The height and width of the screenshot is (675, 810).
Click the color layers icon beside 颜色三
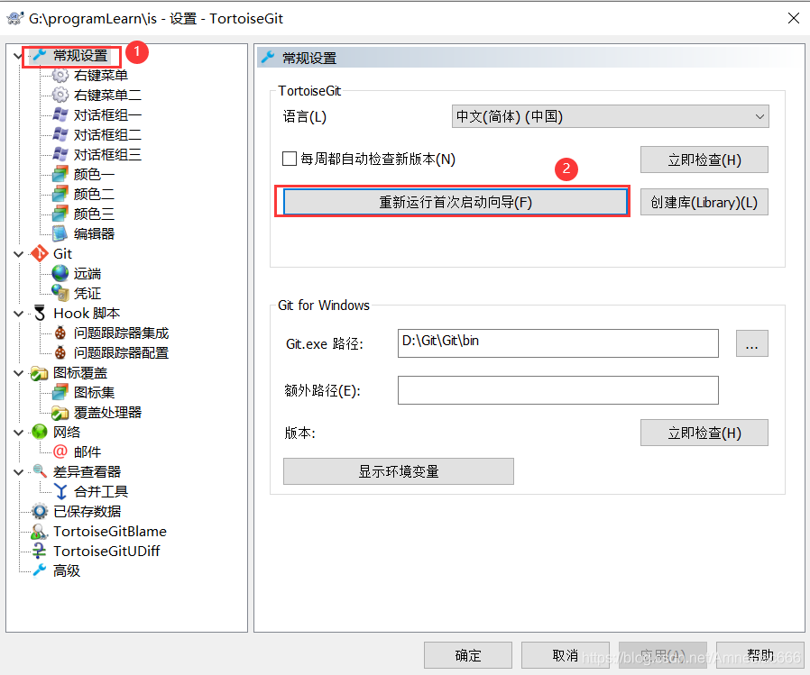(60, 214)
